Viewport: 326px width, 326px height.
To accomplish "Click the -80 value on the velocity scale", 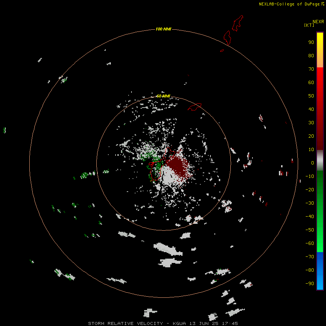I will coord(310,270).
